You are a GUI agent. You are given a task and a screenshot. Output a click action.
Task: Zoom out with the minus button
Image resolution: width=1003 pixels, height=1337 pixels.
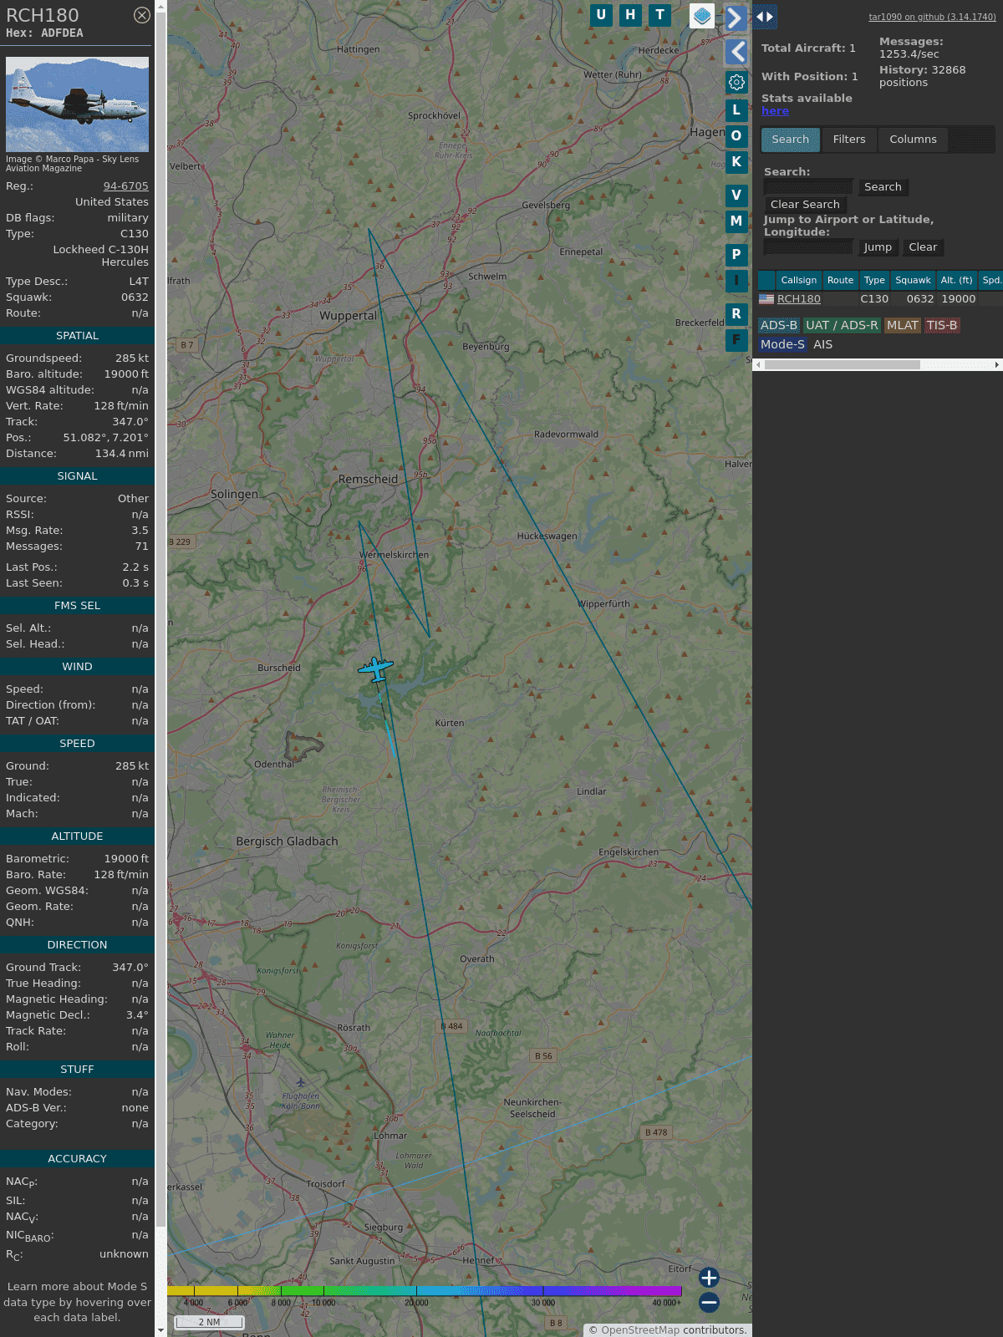pos(709,1302)
